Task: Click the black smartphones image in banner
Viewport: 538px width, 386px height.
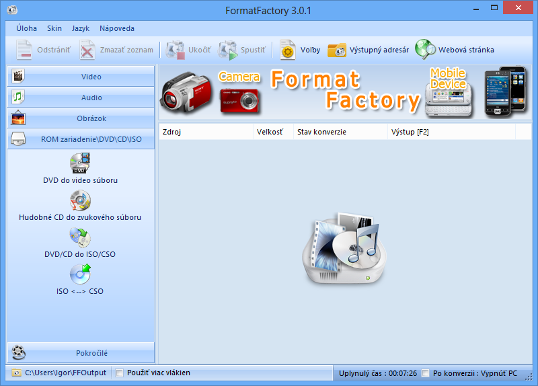Action: pyautogui.click(x=506, y=91)
